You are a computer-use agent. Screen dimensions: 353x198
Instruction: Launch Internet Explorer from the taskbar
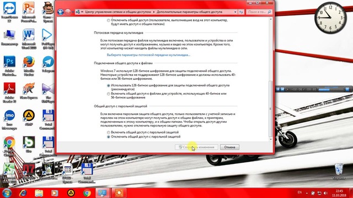tap(23, 193)
